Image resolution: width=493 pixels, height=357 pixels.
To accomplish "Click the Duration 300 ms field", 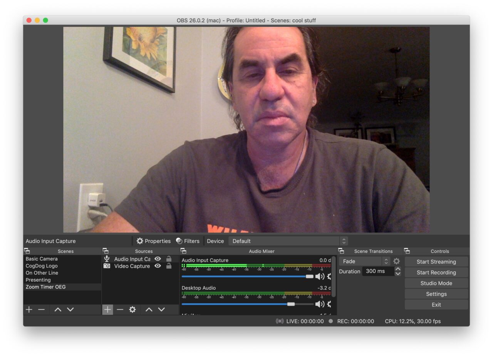I will [378, 271].
